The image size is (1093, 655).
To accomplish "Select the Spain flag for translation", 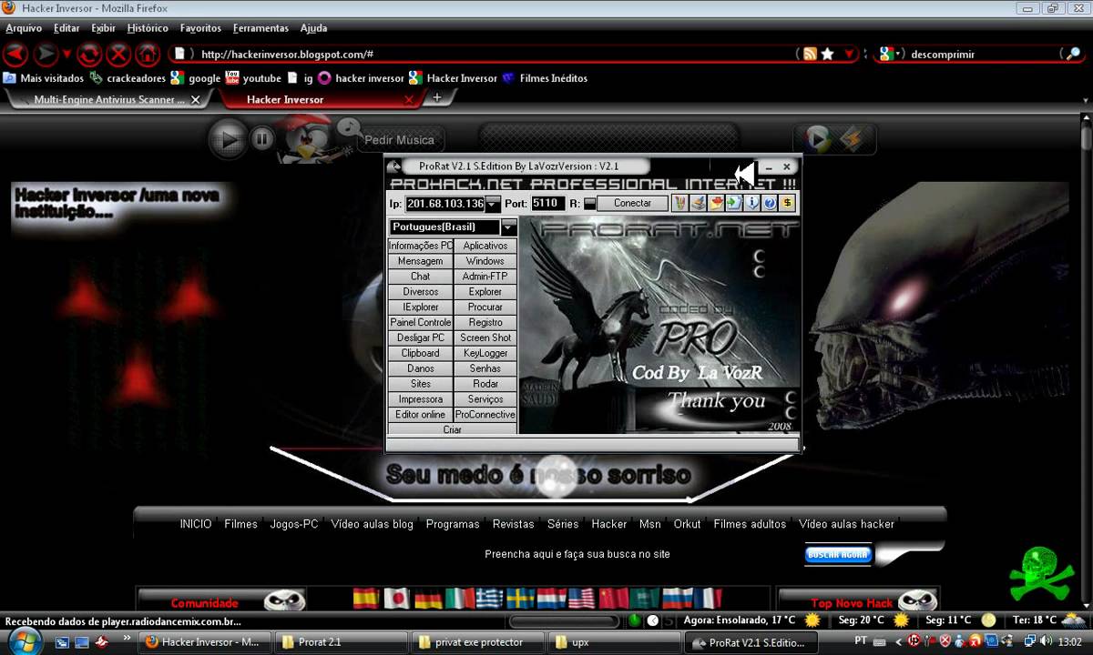I will (x=366, y=598).
